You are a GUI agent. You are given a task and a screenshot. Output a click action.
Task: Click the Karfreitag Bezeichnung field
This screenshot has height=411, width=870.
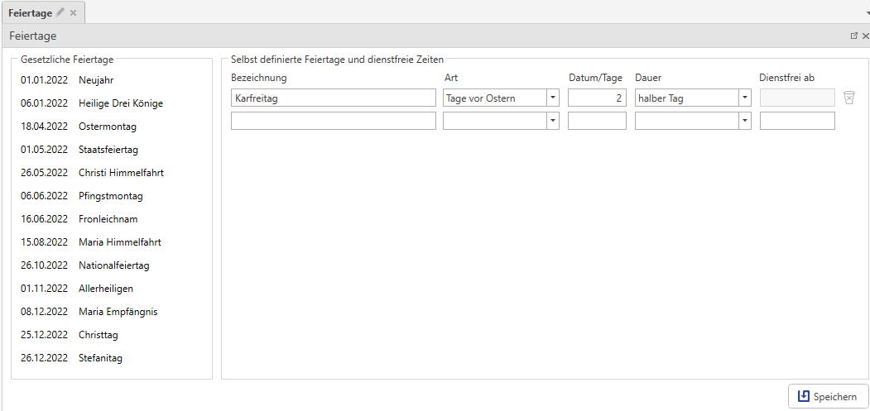pyautogui.click(x=333, y=98)
